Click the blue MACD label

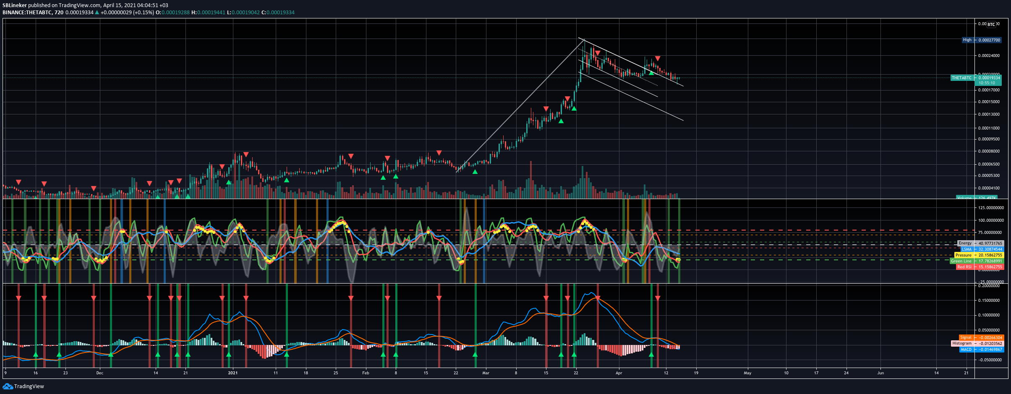[966, 349]
